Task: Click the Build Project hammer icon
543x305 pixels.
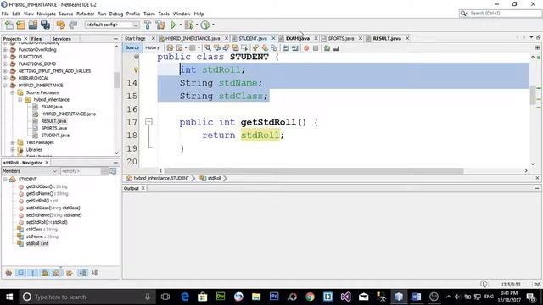Action: coord(148,25)
